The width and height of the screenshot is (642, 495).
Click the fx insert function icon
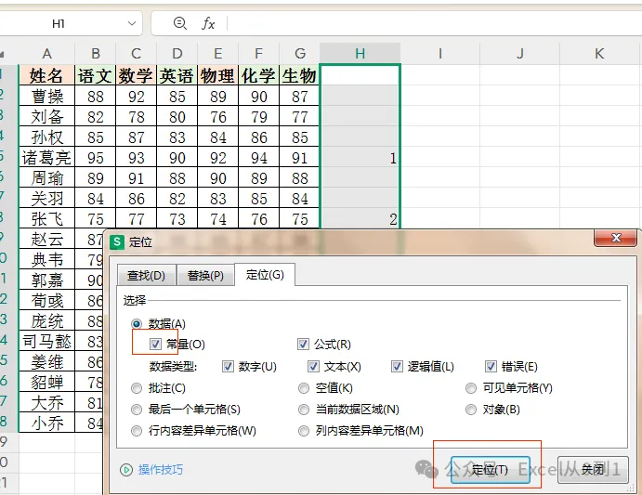tap(208, 23)
